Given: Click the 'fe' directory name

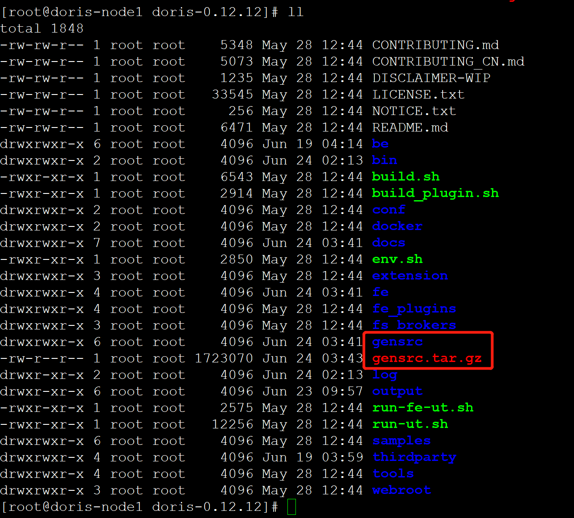Looking at the screenshot, I should coord(381,292).
